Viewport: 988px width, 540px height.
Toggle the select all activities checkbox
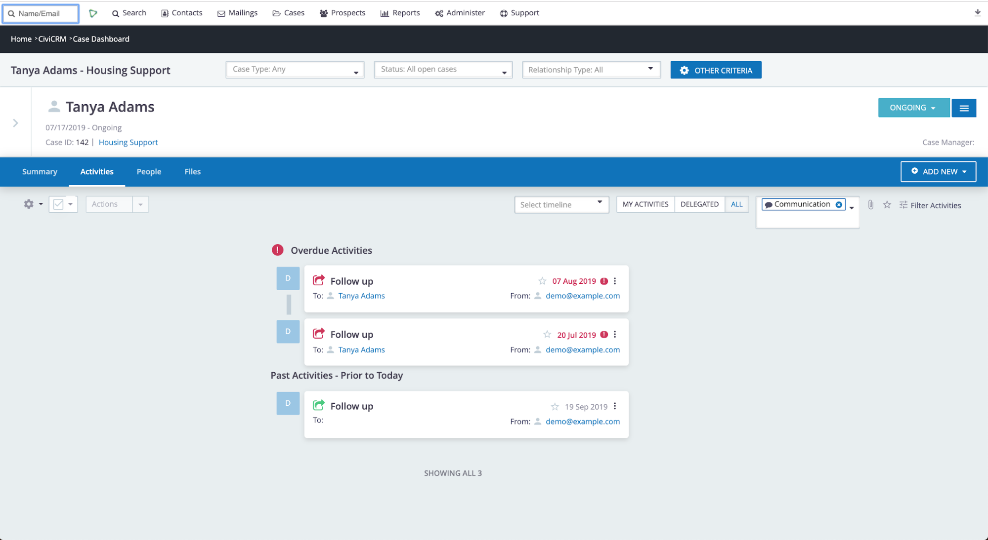coord(58,204)
